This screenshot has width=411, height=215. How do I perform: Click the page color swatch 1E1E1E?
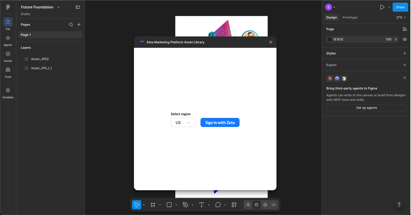point(330,39)
